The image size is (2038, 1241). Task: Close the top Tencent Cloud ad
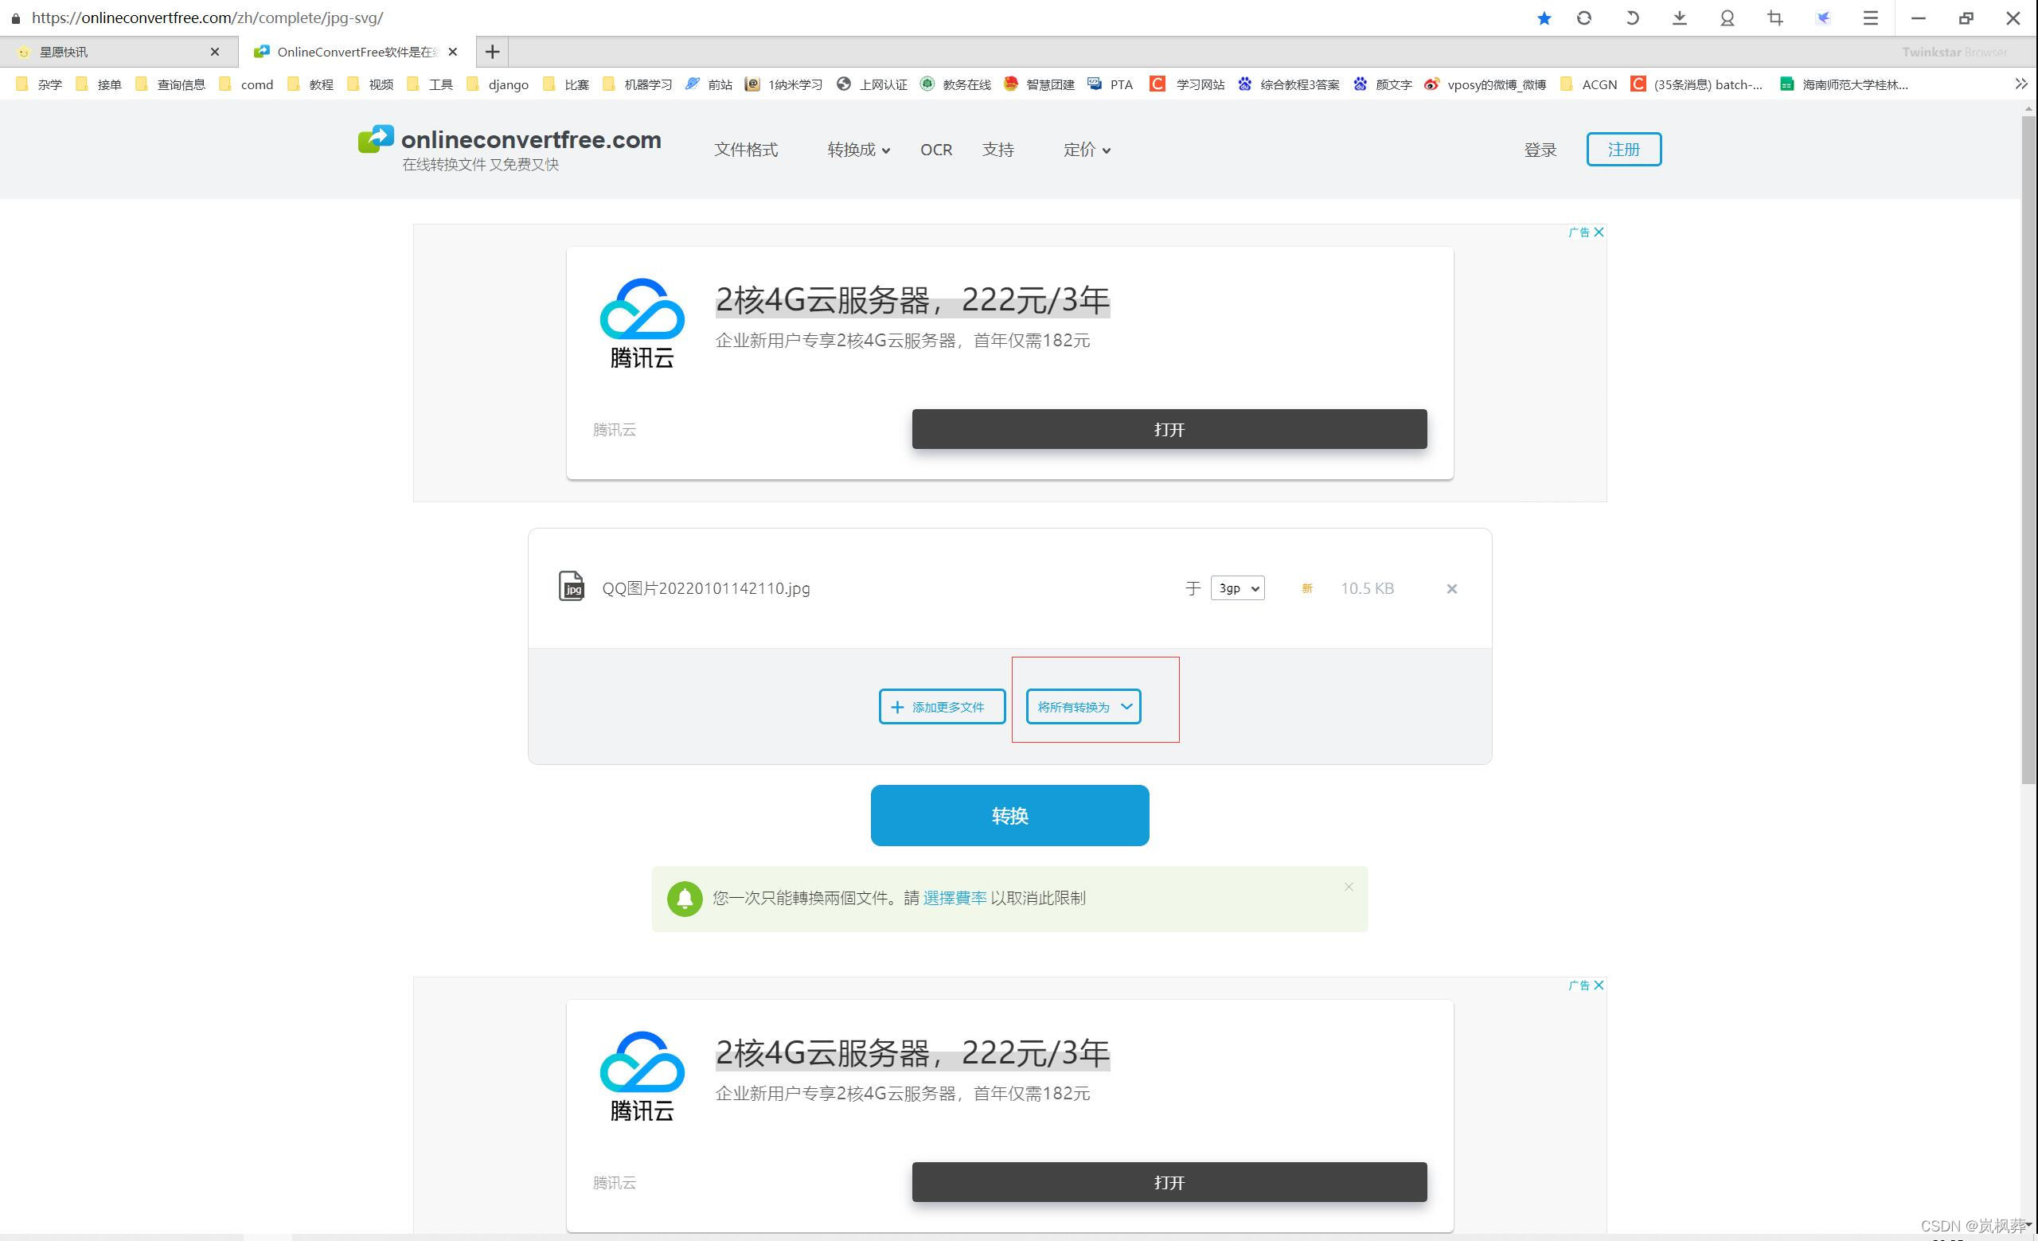[1599, 232]
